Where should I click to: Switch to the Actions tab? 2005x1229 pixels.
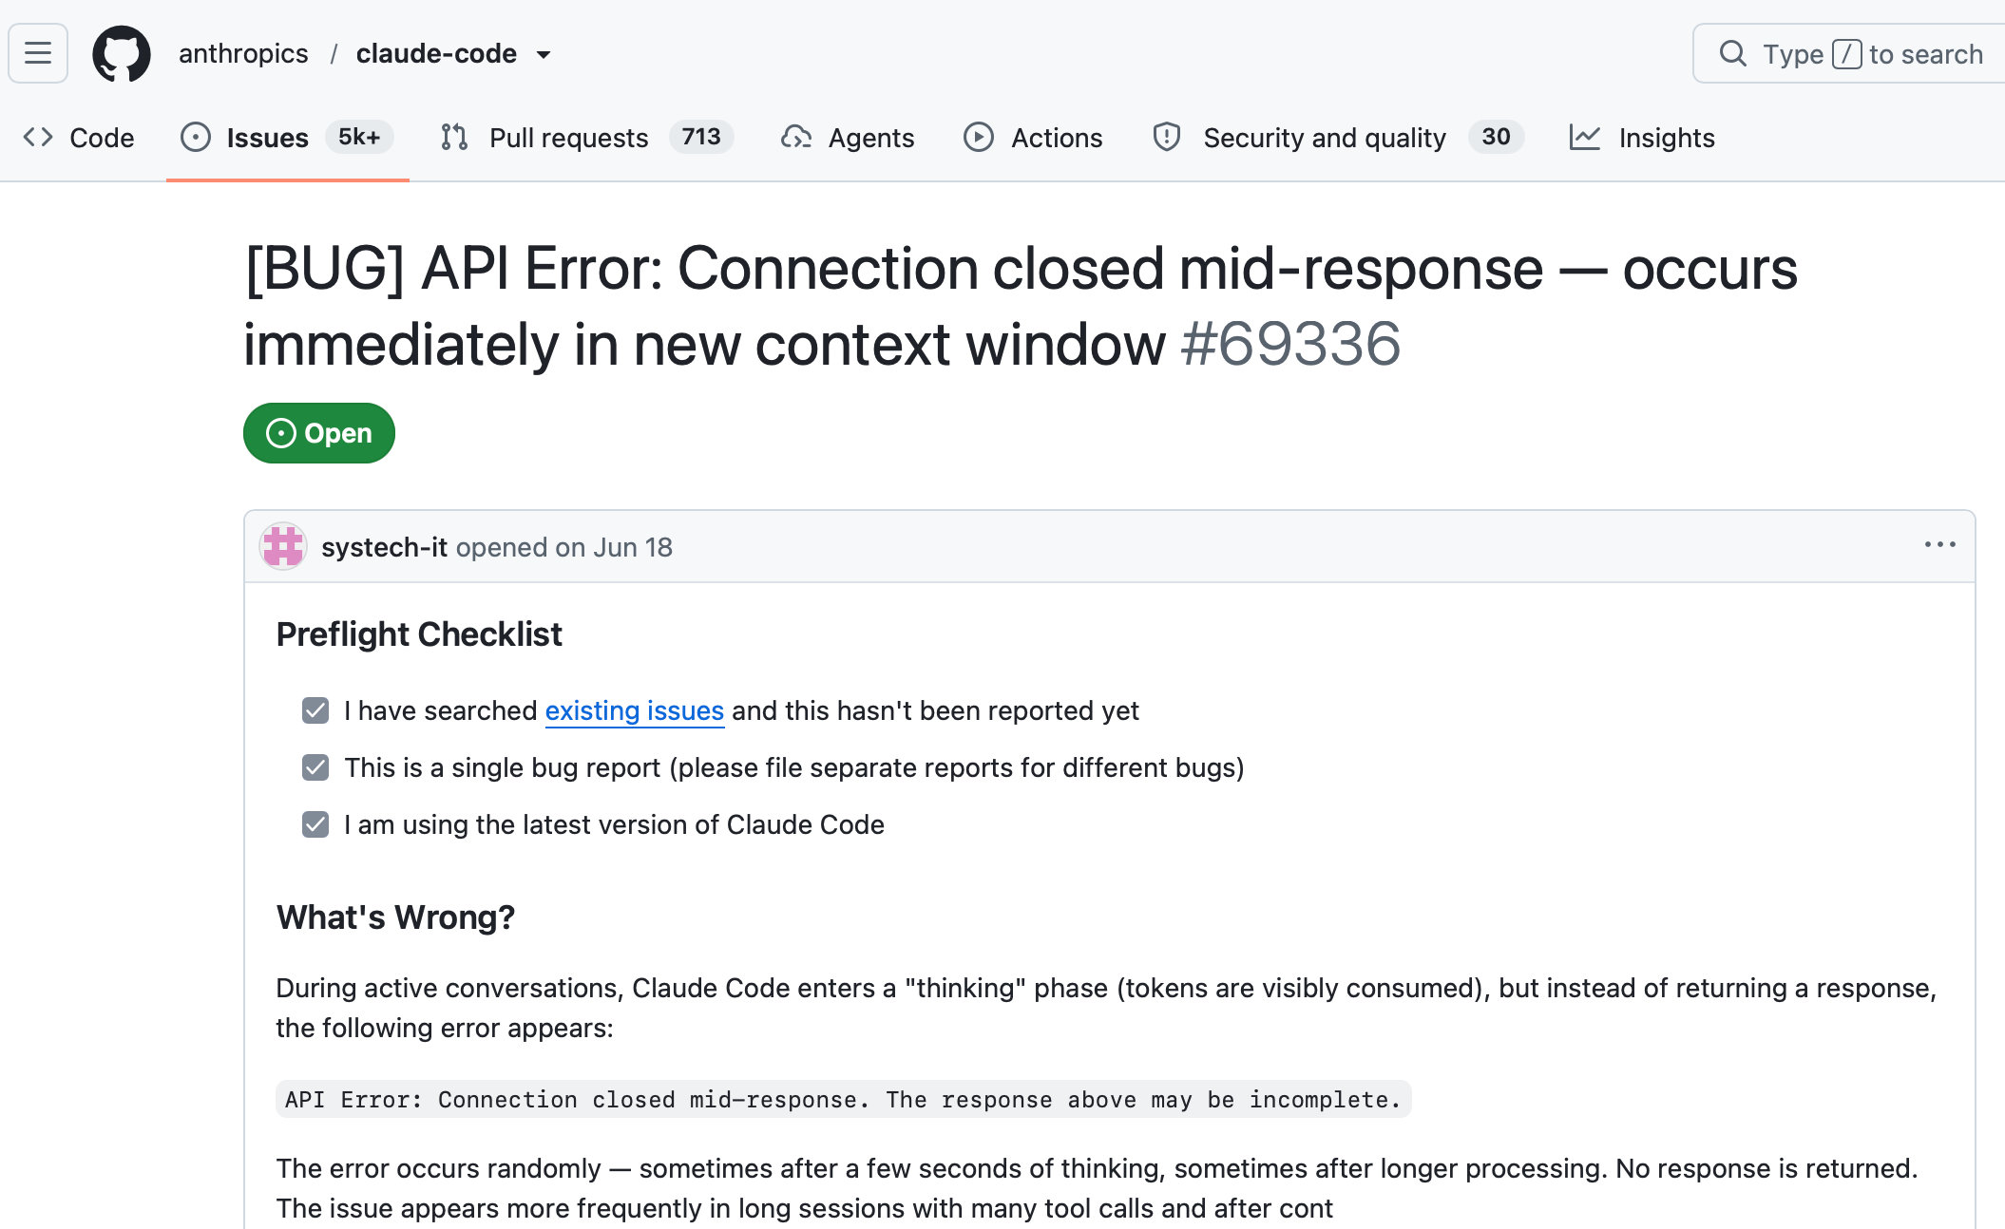tap(1033, 138)
